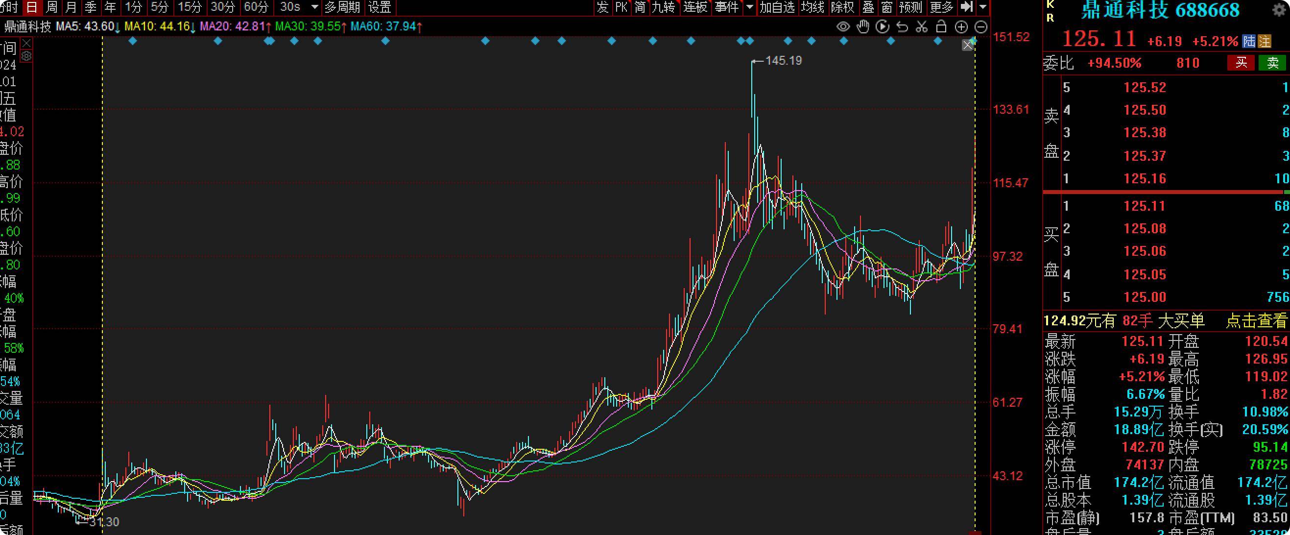
Task: Zoom out with the minus icon
Action: 981,27
